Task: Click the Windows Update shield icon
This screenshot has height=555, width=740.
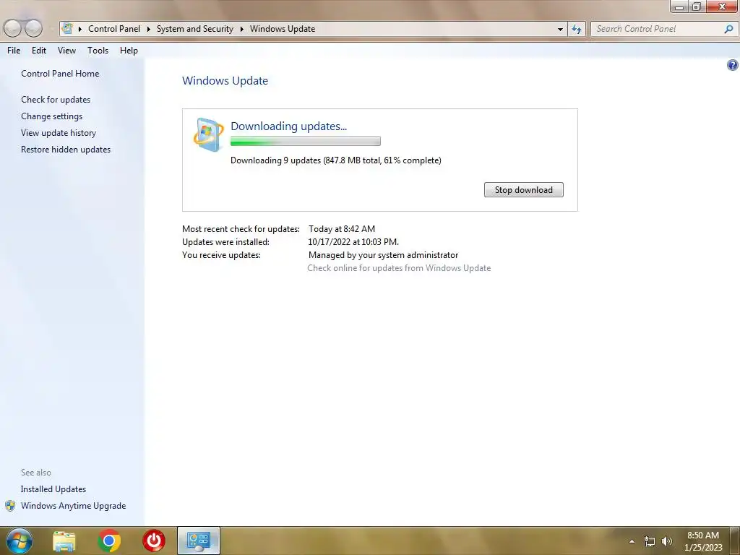Action: (x=208, y=135)
